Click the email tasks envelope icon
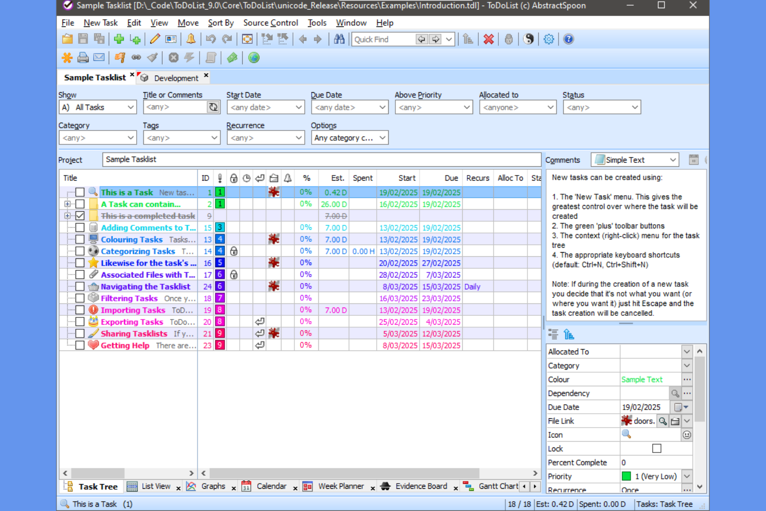Image resolution: width=766 pixels, height=511 pixels. [x=98, y=57]
